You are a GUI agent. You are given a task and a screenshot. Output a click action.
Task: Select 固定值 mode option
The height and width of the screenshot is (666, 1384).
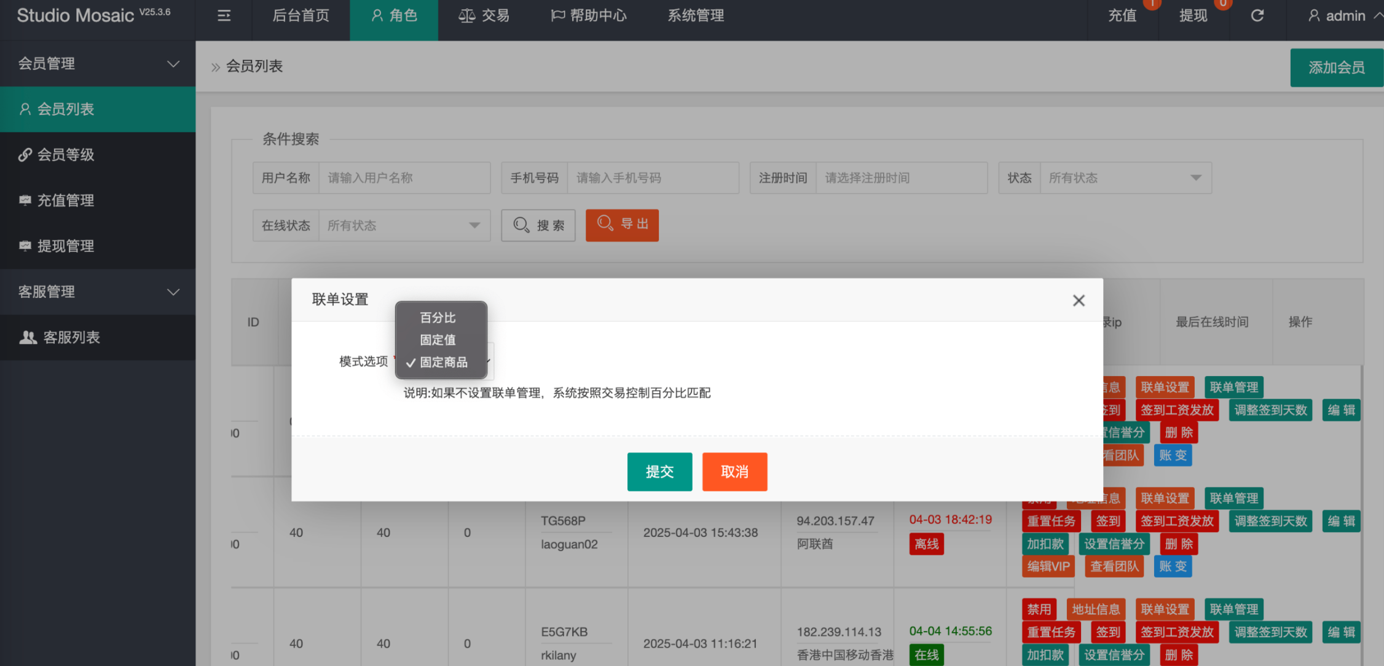438,340
